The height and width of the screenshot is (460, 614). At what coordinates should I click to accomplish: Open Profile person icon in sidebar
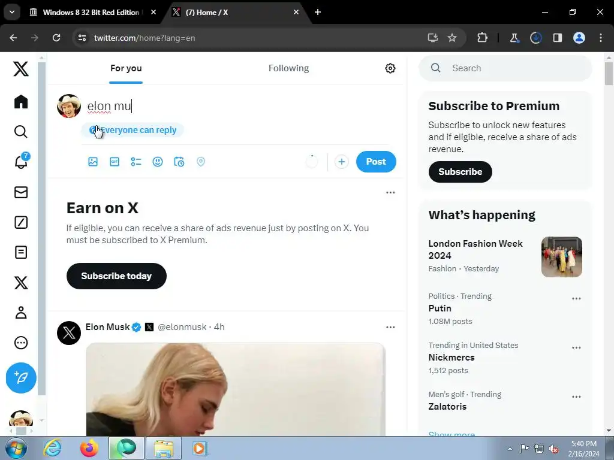coord(21,313)
